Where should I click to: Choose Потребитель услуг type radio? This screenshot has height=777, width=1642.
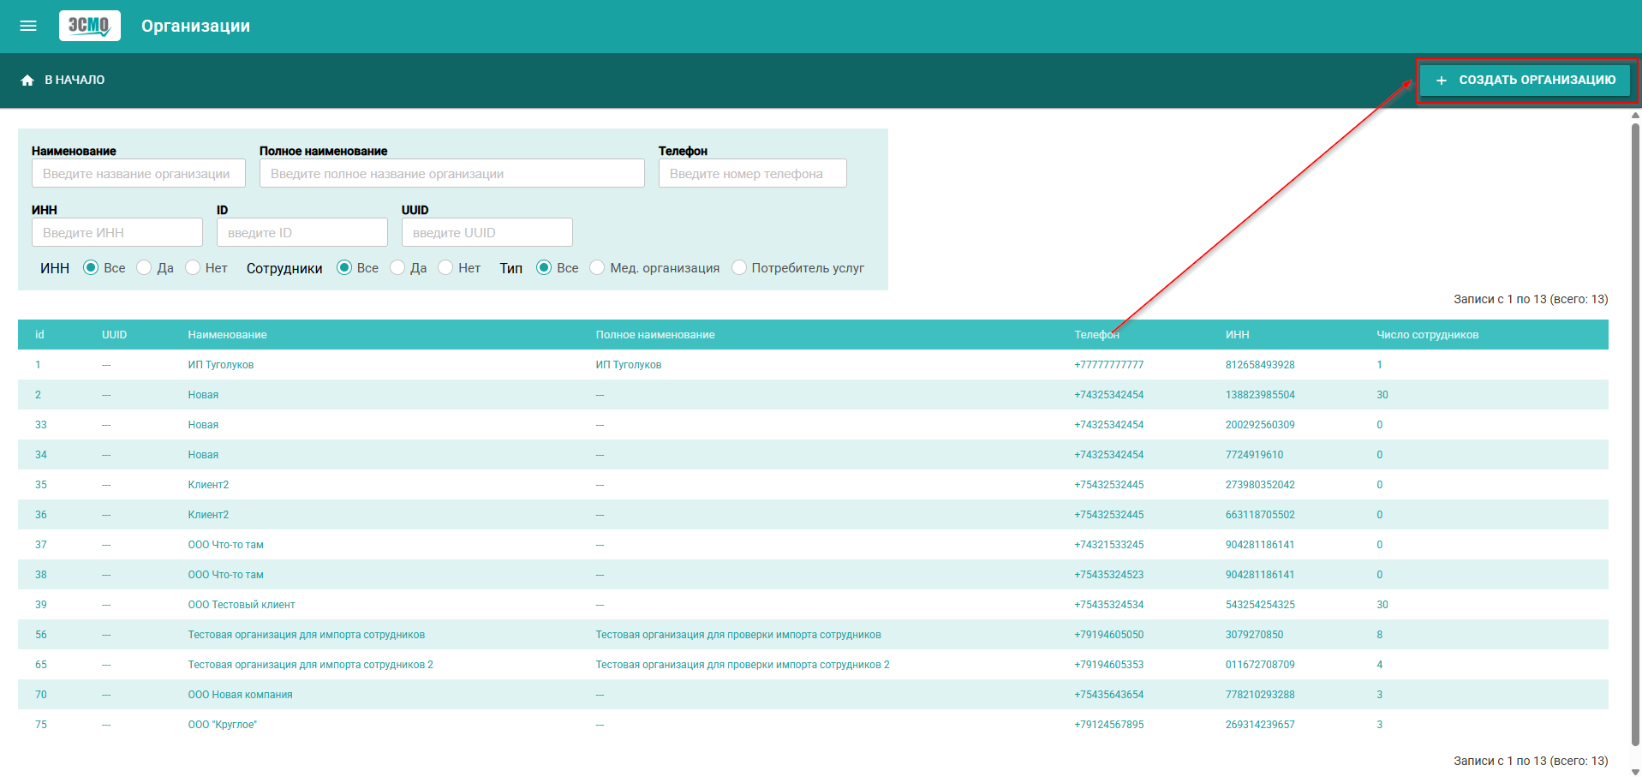[739, 267]
